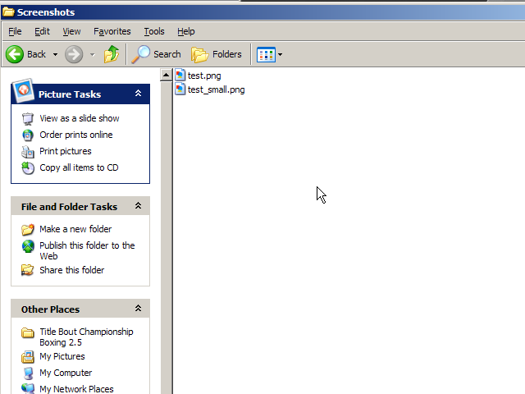Viewport: 525px width, 394px height.
Task: Open Title Bout Championship Boxing 2.5 folder link
Action: tap(86, 337)
